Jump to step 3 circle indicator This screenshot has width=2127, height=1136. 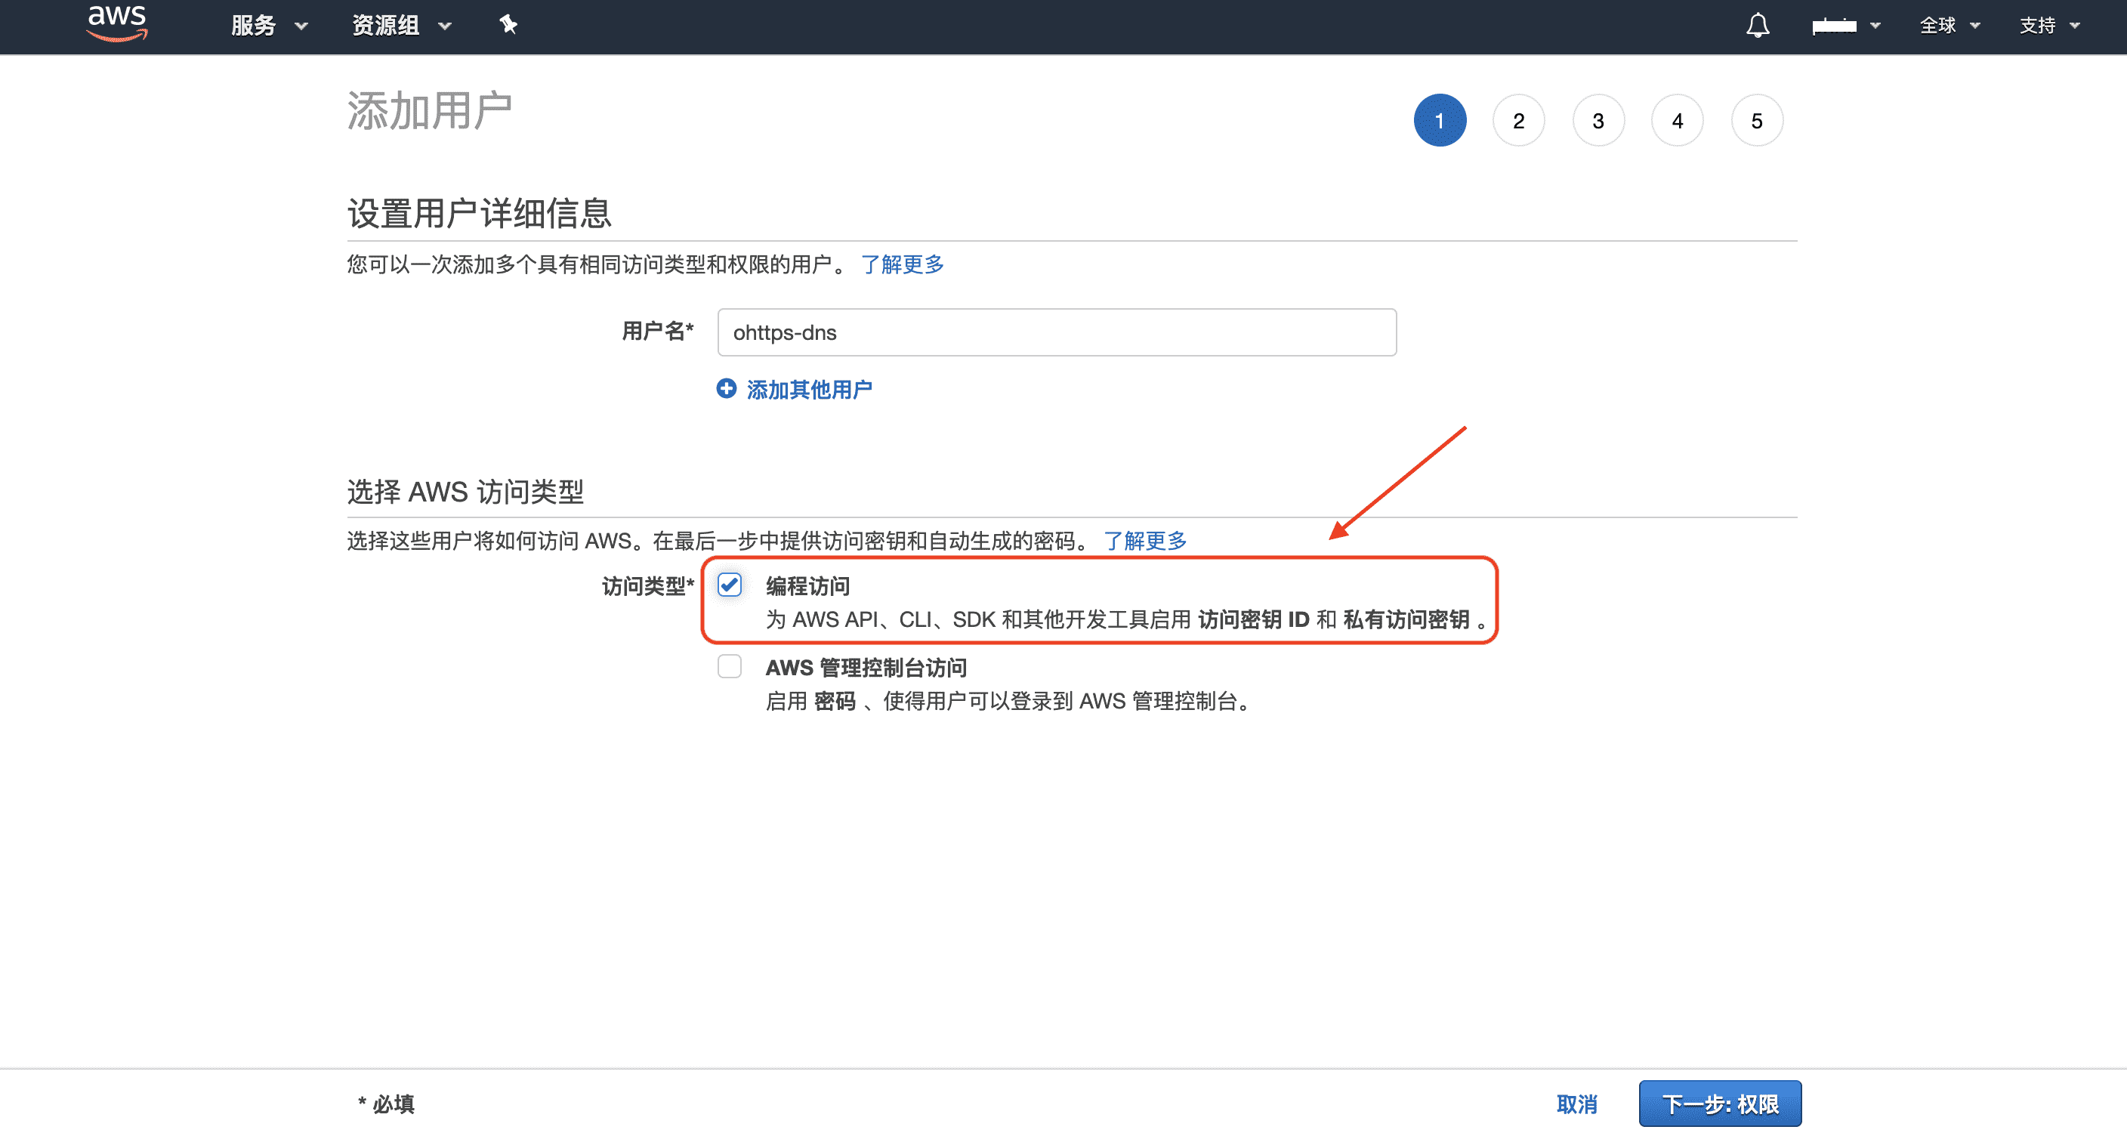point(1598,121)
